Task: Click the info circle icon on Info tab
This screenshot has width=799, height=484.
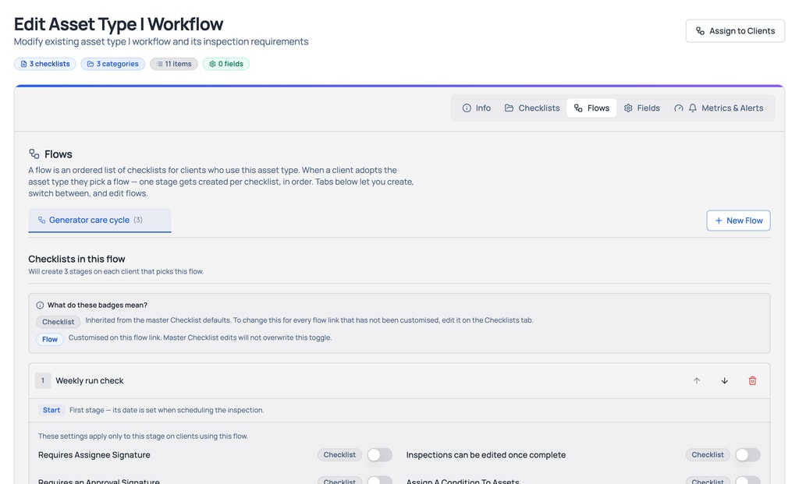Action: click(467, 108)
